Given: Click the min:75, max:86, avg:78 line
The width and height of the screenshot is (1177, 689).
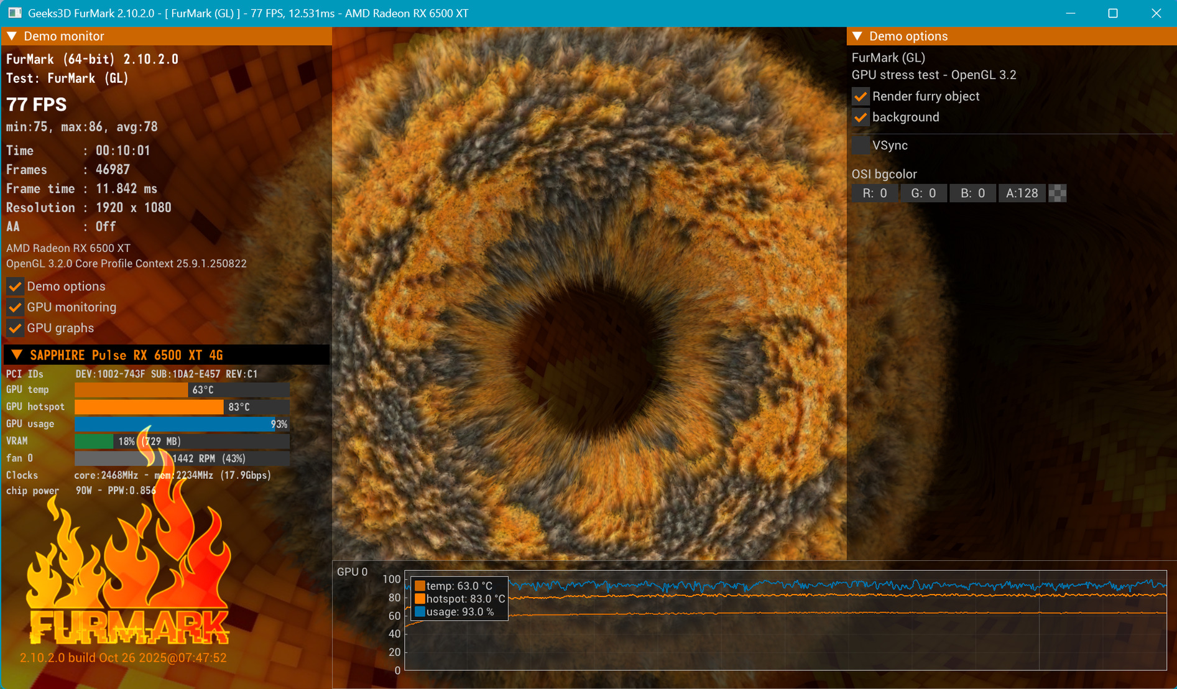Looking at the screenshot, I should pos(82,127).
